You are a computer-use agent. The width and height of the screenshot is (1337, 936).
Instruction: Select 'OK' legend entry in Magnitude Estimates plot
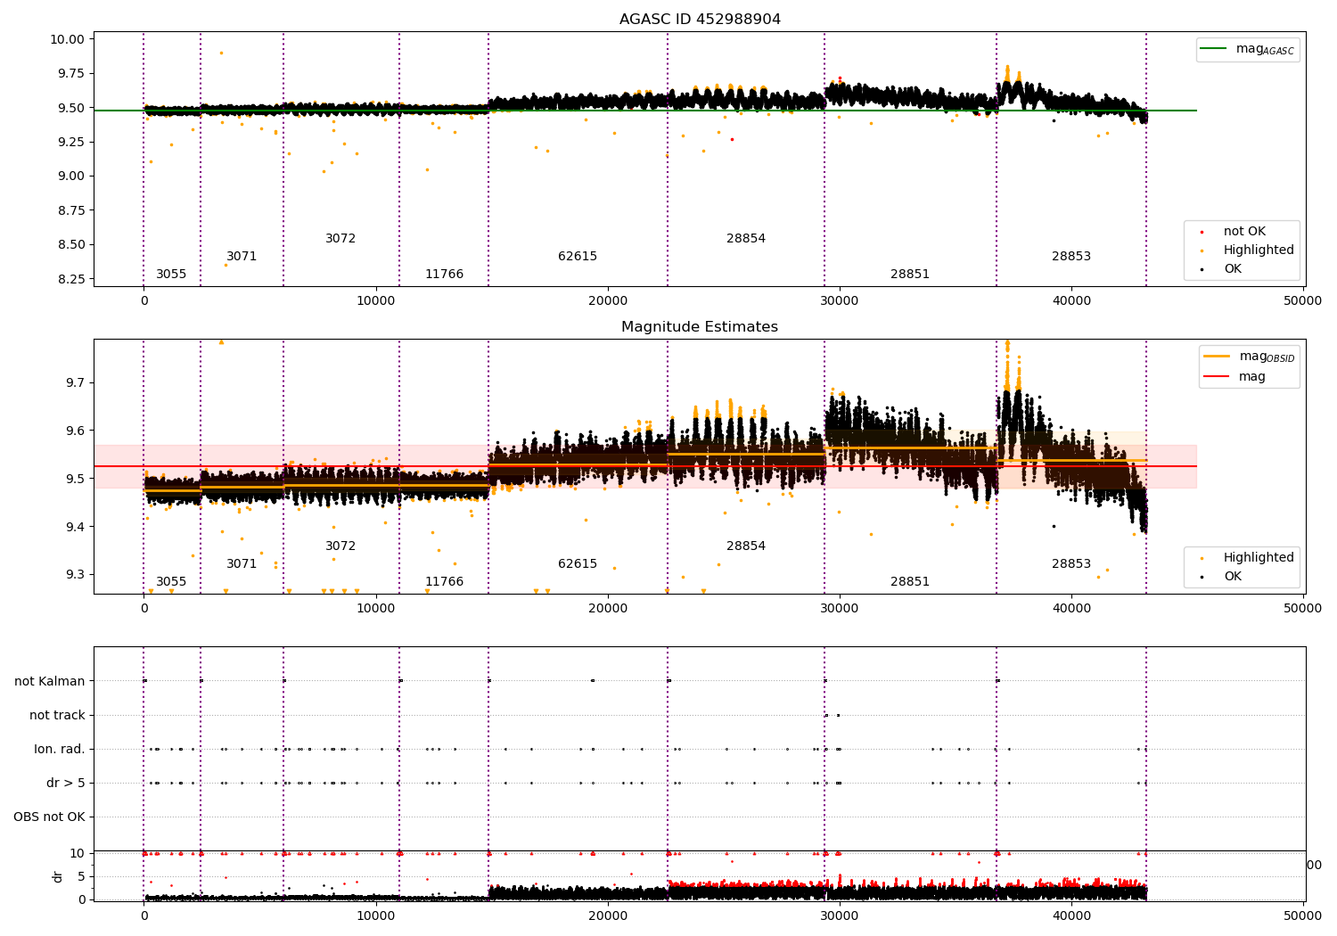pos(1233,577)
